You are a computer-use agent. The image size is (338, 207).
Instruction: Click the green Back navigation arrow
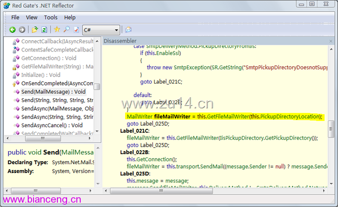pyautogui.click(x=13, y=30)
